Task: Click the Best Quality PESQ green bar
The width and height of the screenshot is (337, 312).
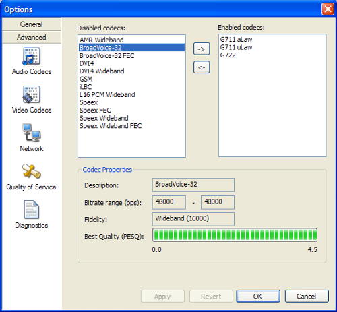Action: pos(235,235)
